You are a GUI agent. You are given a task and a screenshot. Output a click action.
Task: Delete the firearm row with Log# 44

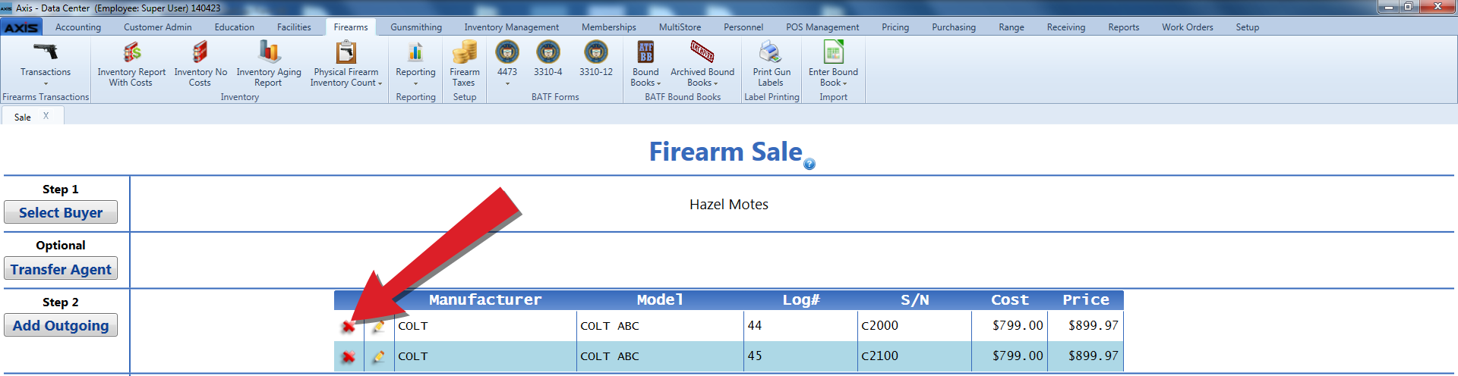coord(349,327)
